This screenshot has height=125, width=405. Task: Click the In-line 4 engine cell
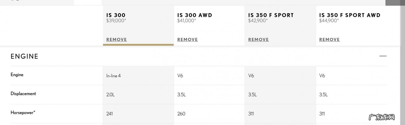point(113,76)
